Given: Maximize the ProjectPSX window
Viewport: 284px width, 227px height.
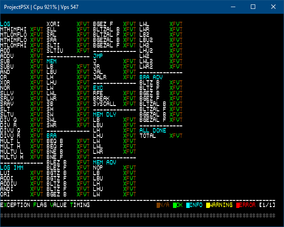Looking at the screenshot, I should (253, 7).
